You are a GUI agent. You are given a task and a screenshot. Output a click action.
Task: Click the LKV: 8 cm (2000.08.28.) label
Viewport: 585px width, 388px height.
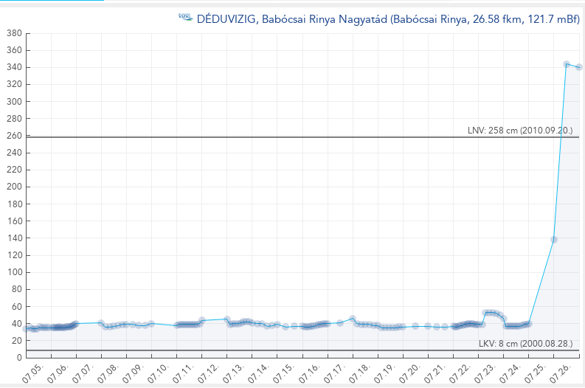click(x=524, y=344)
